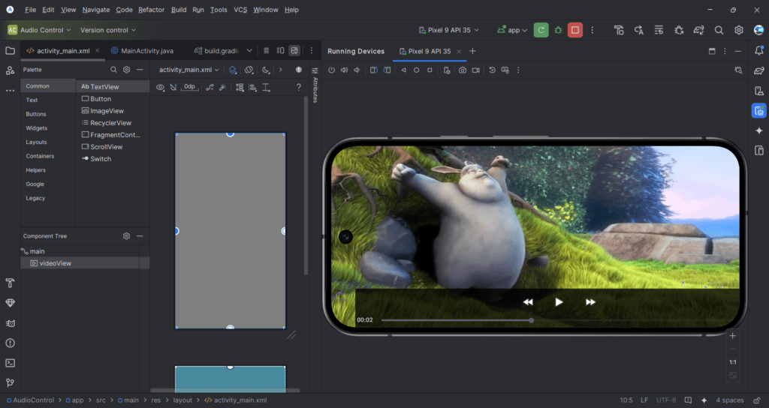769x408 pixels.
Task: Start emulator screen recording
Action: click(475, 70)
